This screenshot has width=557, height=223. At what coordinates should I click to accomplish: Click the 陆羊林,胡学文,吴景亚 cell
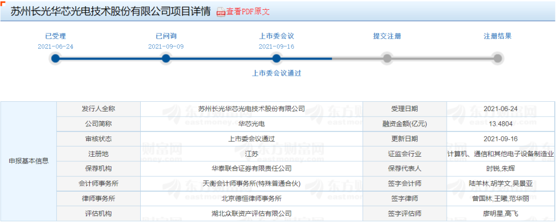coord(501,184)
